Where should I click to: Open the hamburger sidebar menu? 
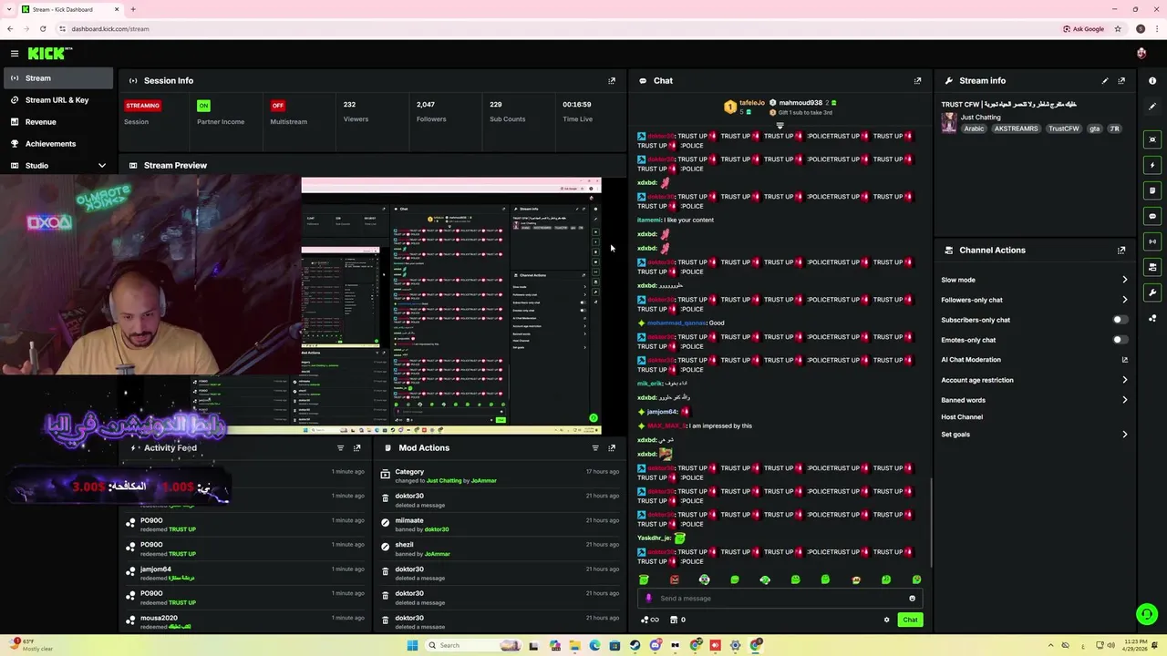pos(15,54)
